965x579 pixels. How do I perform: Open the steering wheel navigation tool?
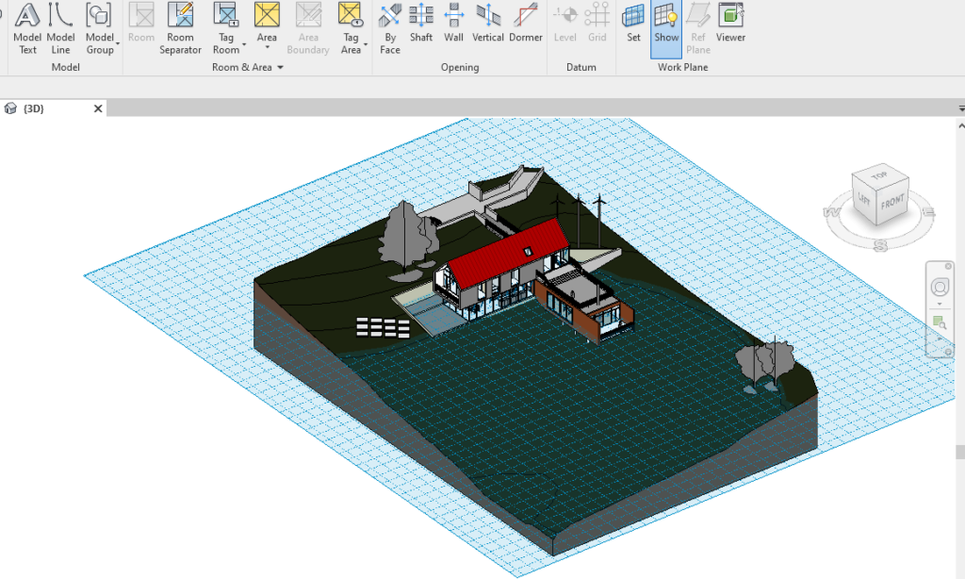940,287
